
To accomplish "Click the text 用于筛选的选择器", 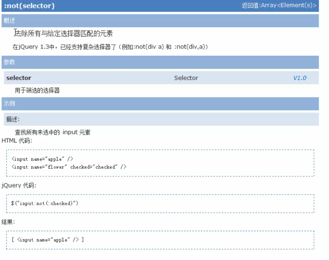I will coord(37,90).
